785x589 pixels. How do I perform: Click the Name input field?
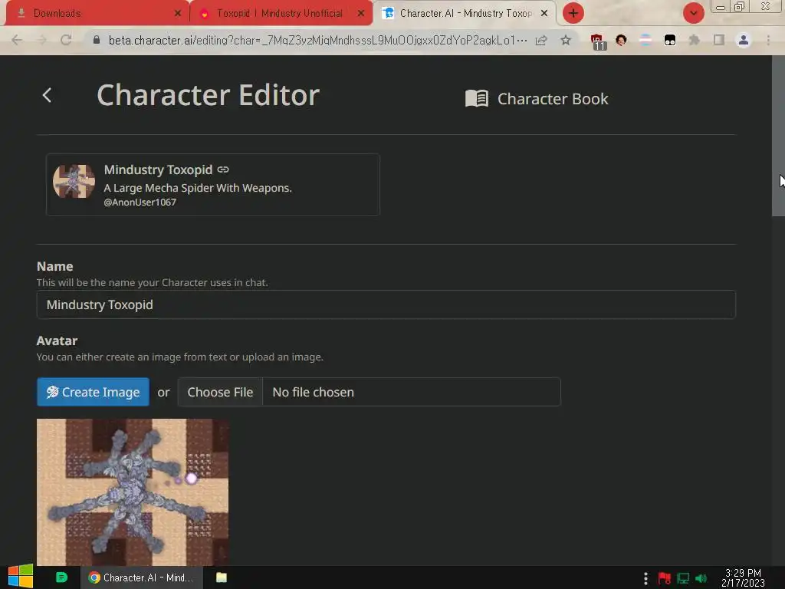(386, 304)
